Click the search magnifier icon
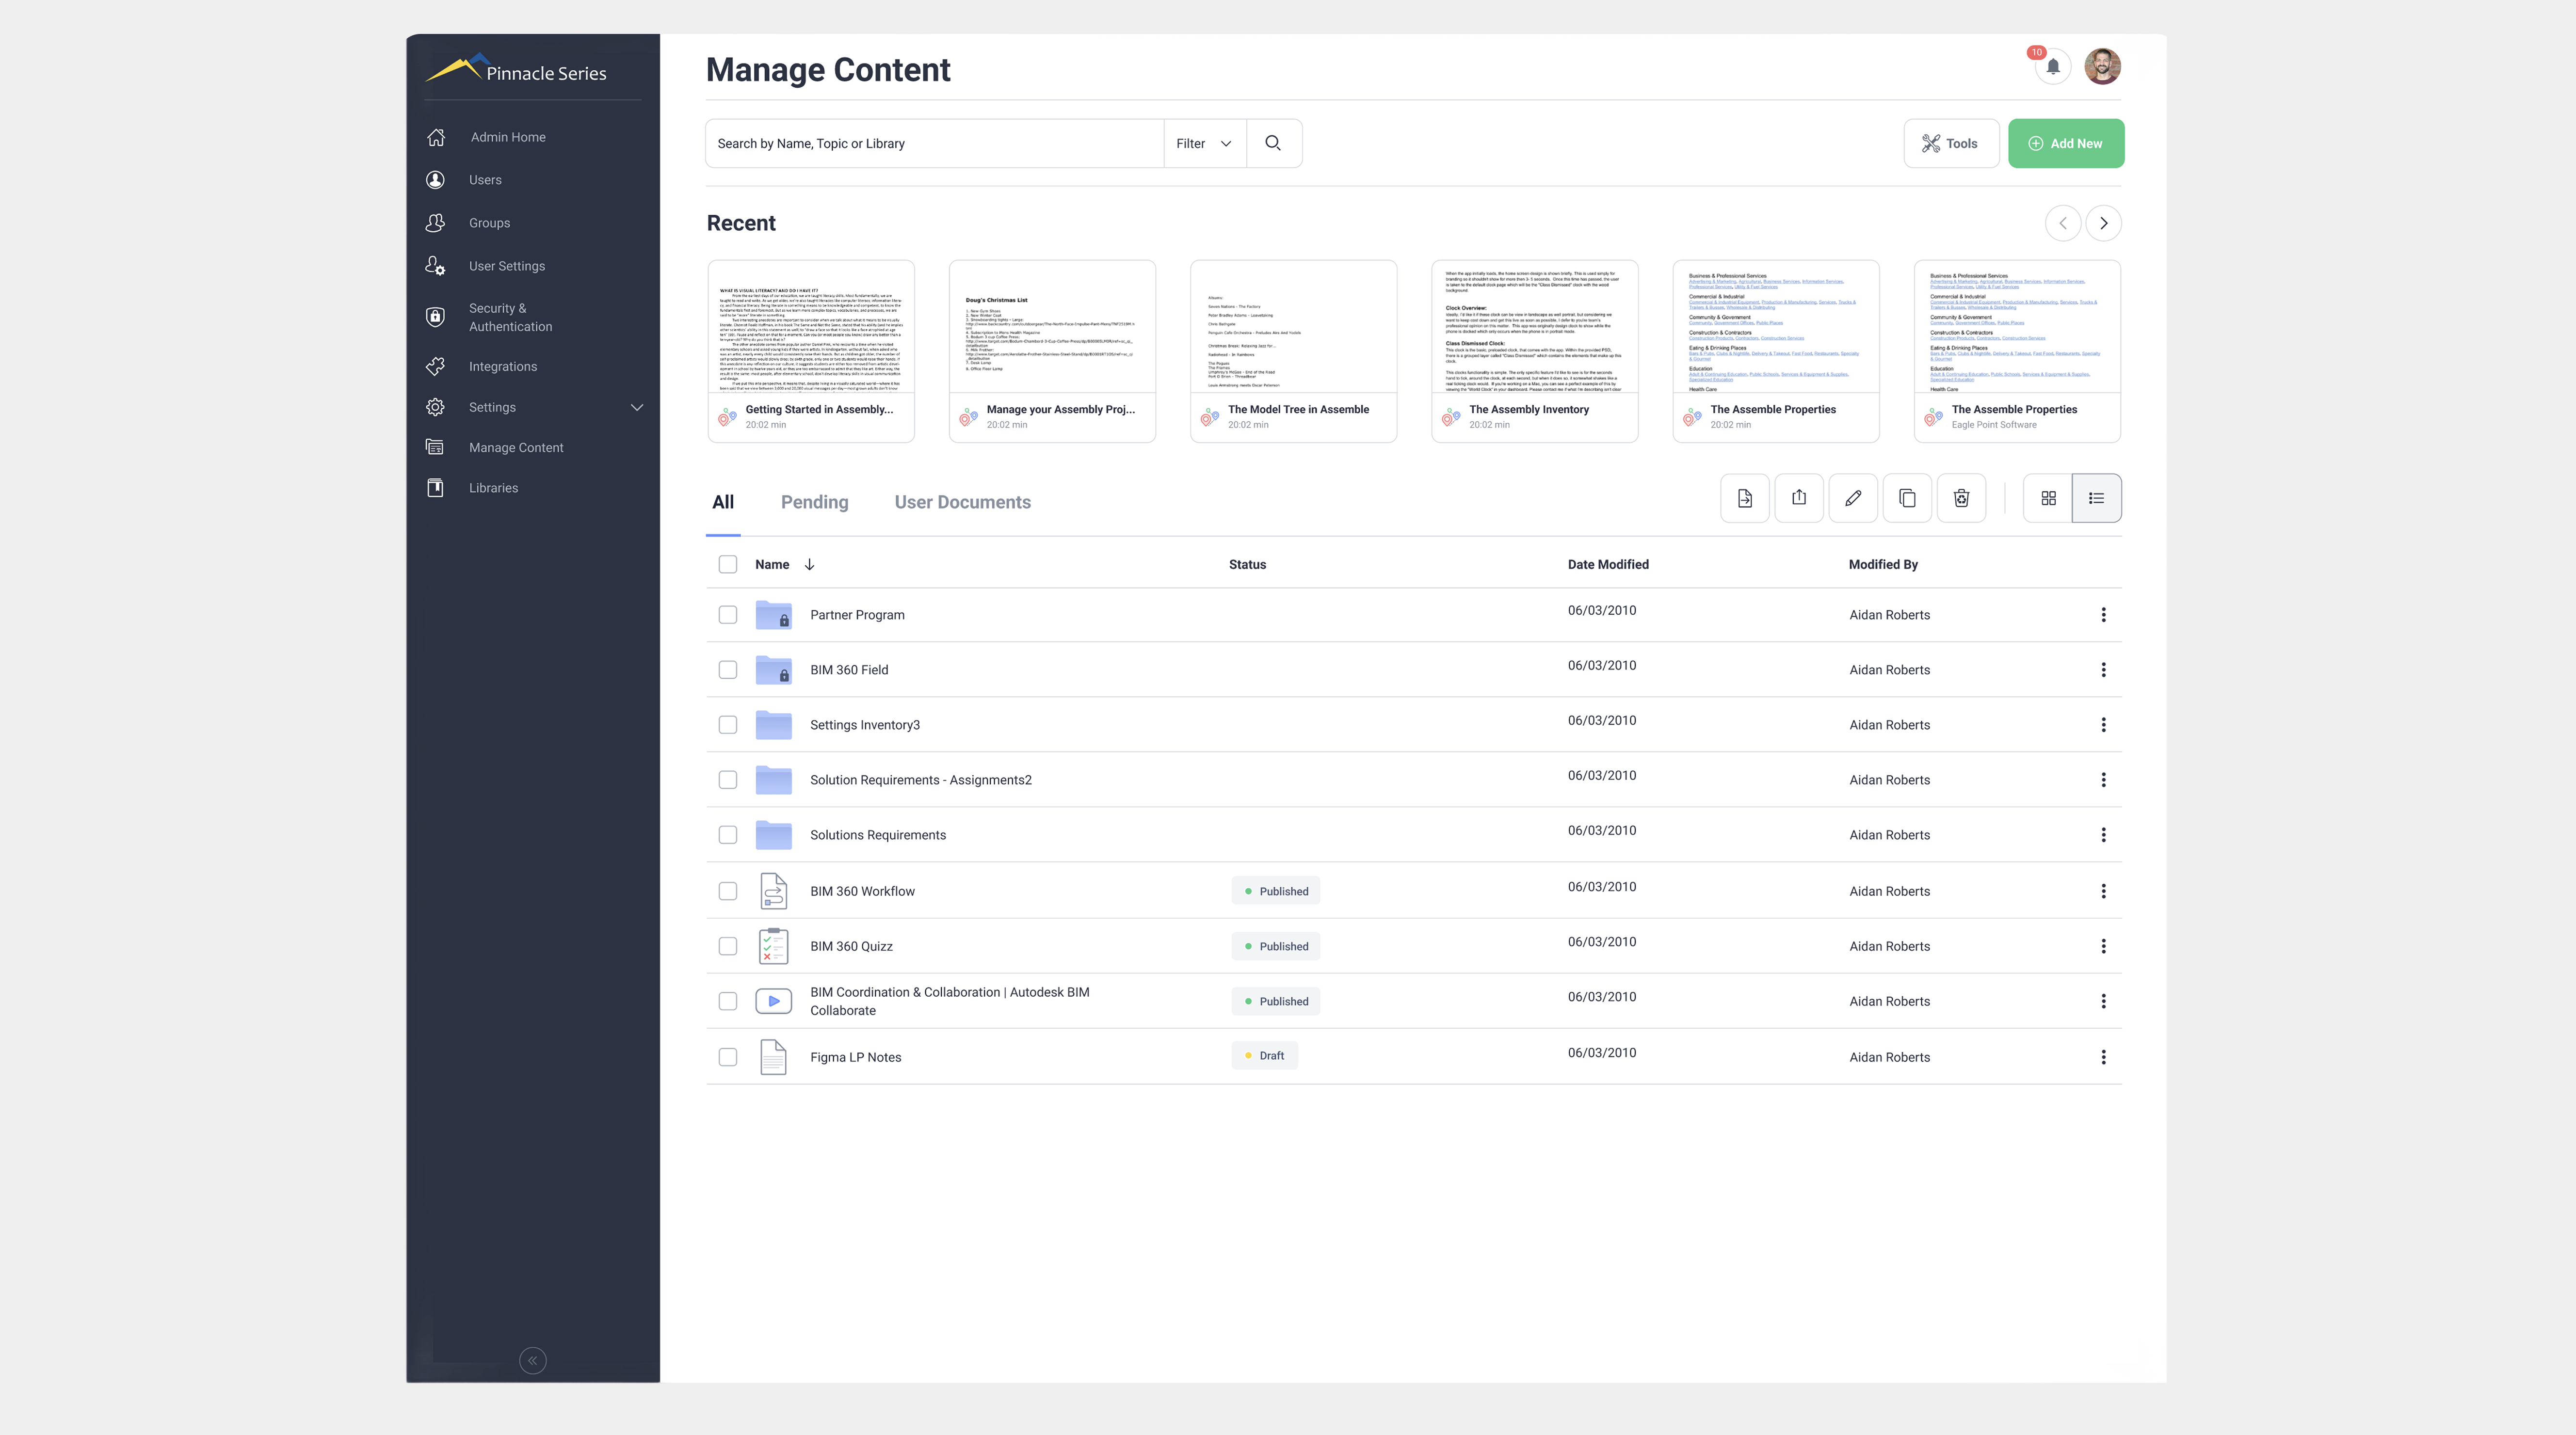 (x=1273, y=143)
